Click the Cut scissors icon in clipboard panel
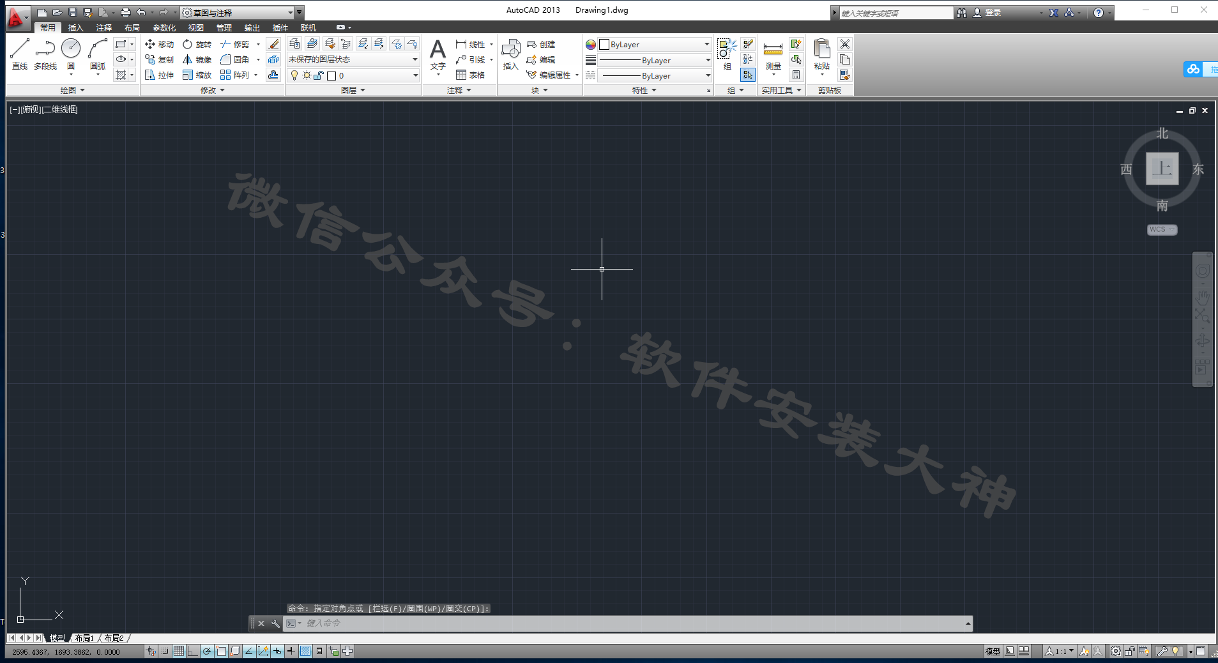The height and width of the screenshot is (663, 1218). tap(845, 44)
